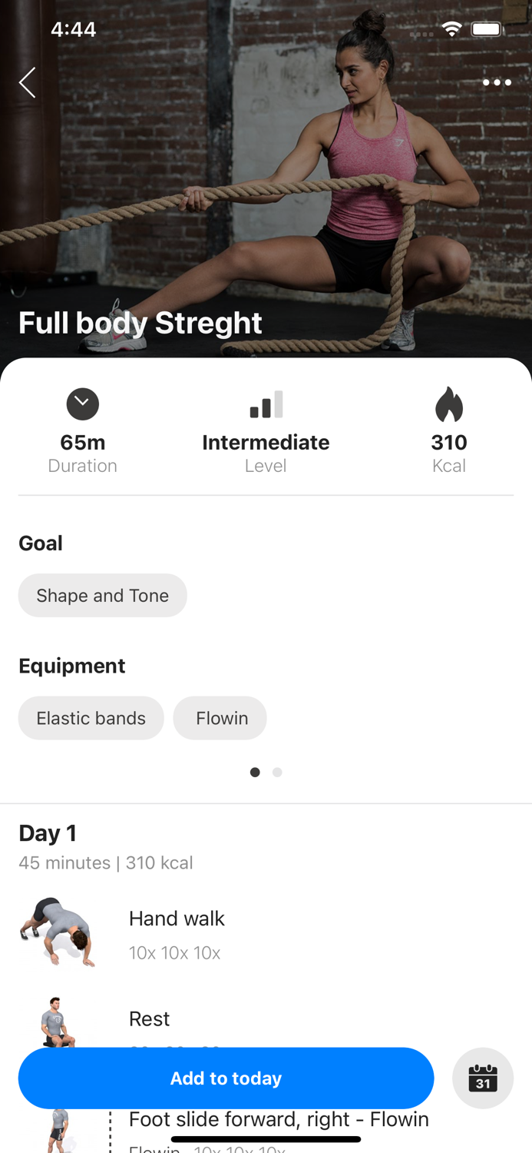532x1153 pixels.
Task: Tap the back arrow to leave workout
Action: pyautogui.click(x=27, y=82)
